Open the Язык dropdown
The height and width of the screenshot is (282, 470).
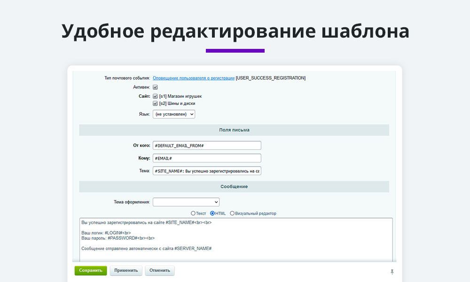coord(173,114)
